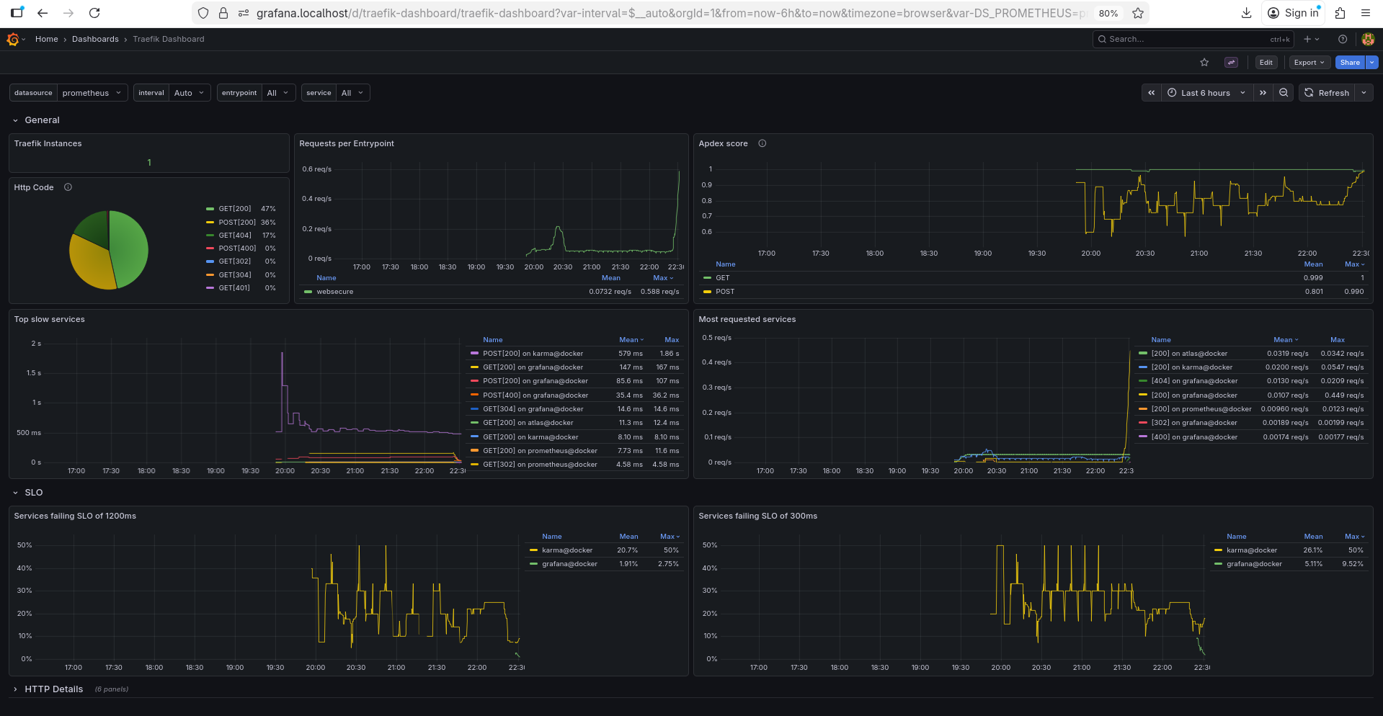Open the refresh interval dropdown arrow
Viewport: 1383px width, 716px height.
point(1364,93)
